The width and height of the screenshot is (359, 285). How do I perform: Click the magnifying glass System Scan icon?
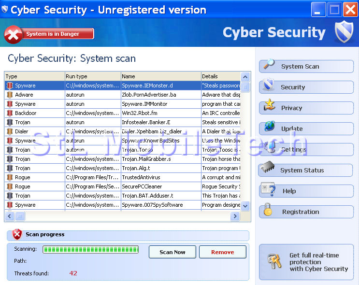pos(269,65)
